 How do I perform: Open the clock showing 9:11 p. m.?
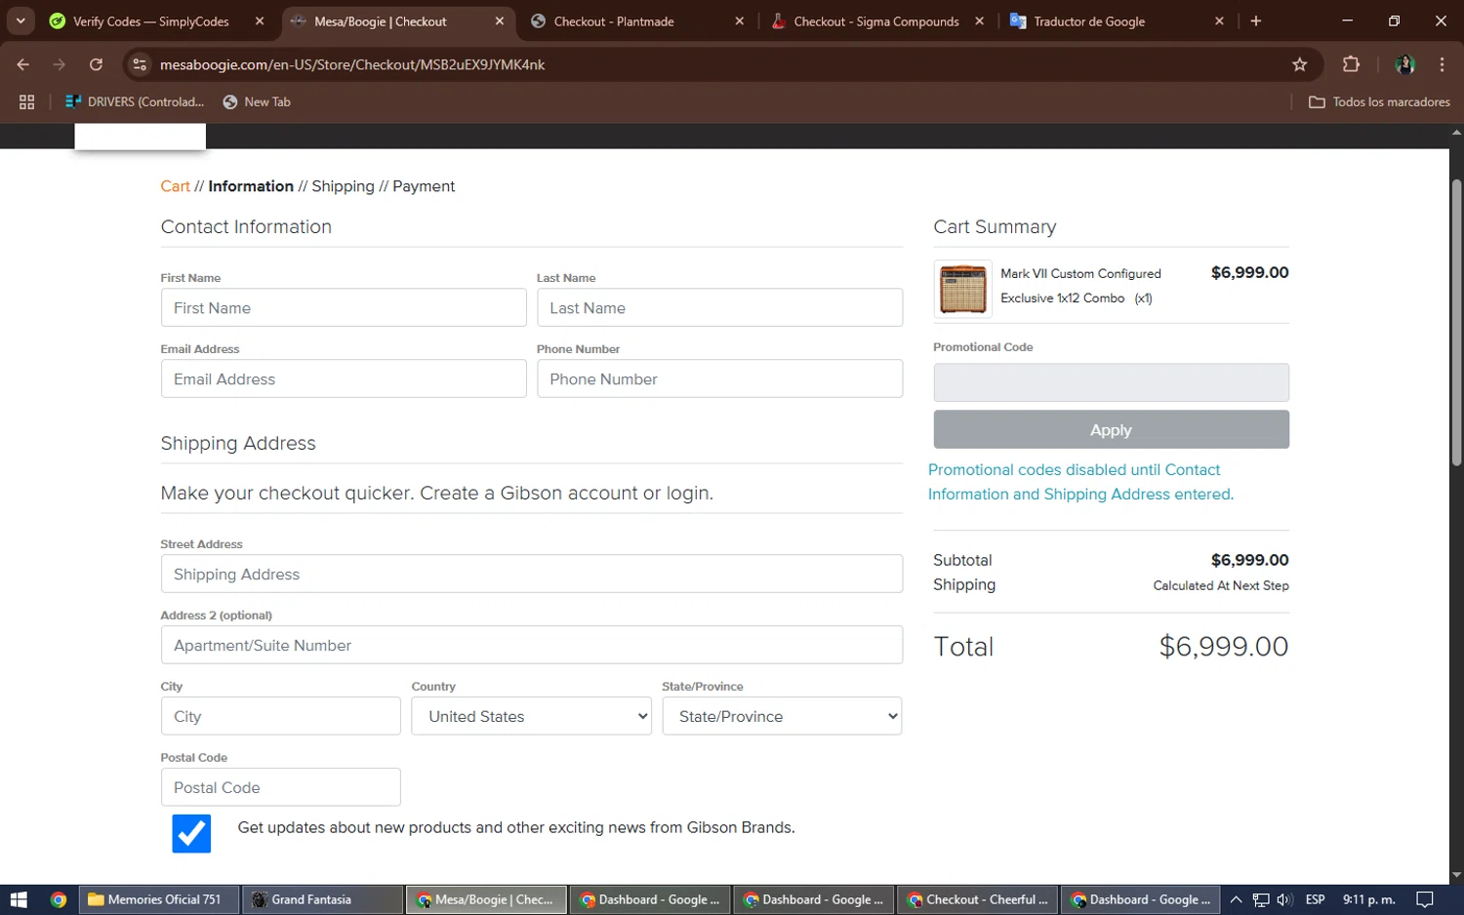coord(1368,899)
